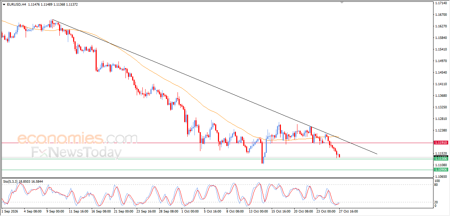Screen dimensions: 450x216
Task: Click the green 1.11306 price tag
Action: pyautogui.click(x=441, y=159)
